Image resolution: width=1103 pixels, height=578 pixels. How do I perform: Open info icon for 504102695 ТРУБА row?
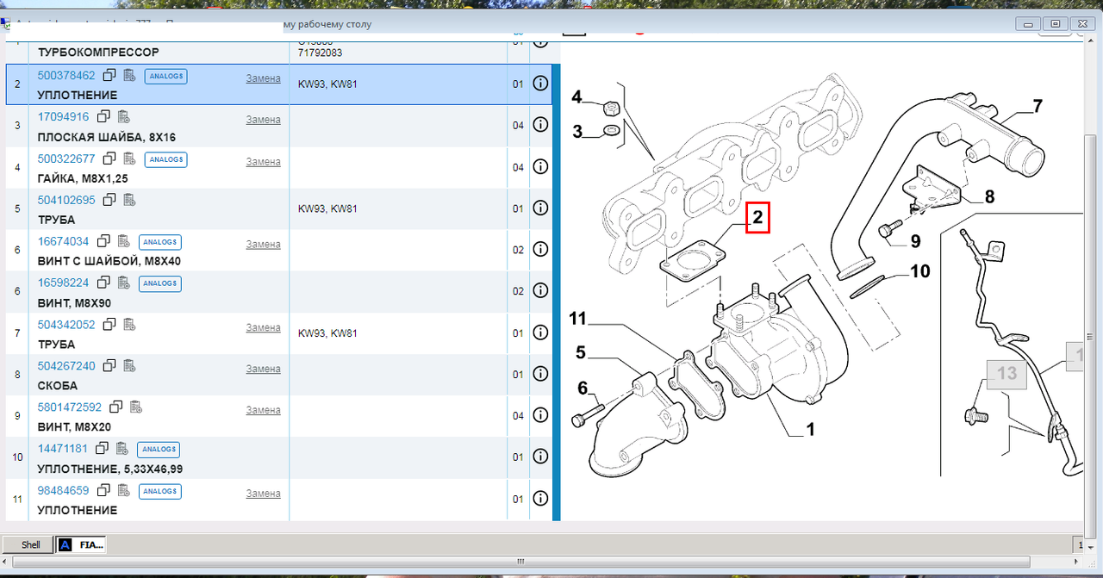(540, 208)
